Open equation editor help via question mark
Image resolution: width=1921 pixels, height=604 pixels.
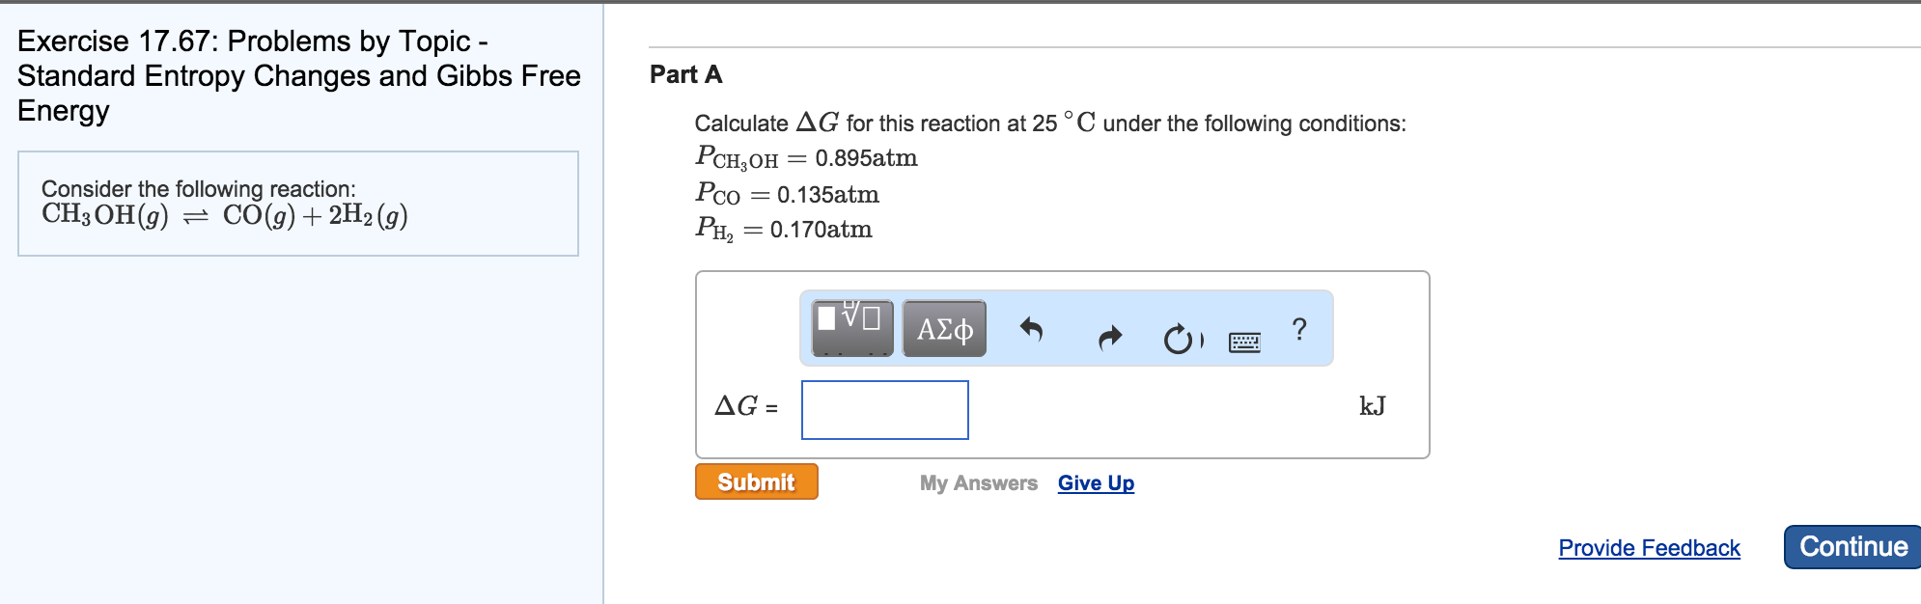tap(1298, 331)
